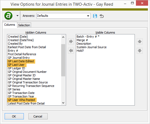Click the Hidden Columns scrollbar thumb
150x124 pixels.
coord(63,60)
